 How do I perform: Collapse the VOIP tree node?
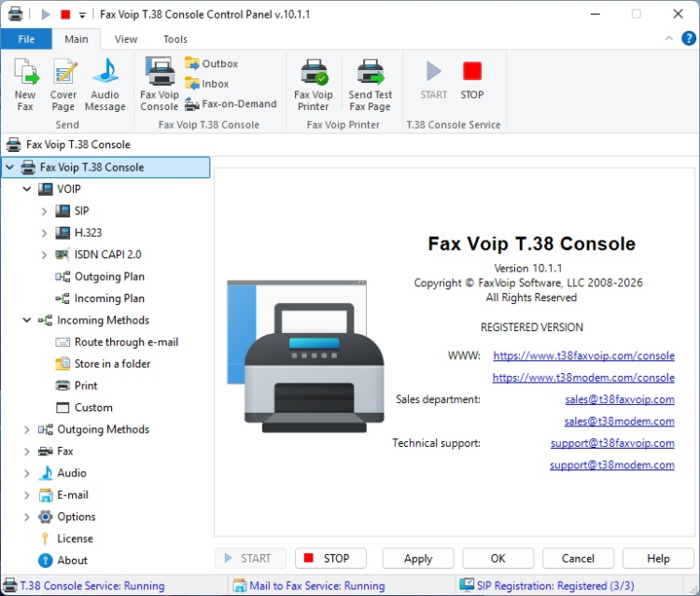[27, 189]
